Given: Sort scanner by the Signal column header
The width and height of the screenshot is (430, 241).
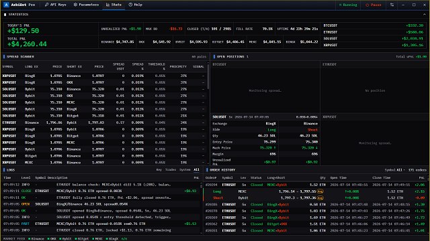Looking at the screenshot, I should pyautogui.click(x=198, y=67).
